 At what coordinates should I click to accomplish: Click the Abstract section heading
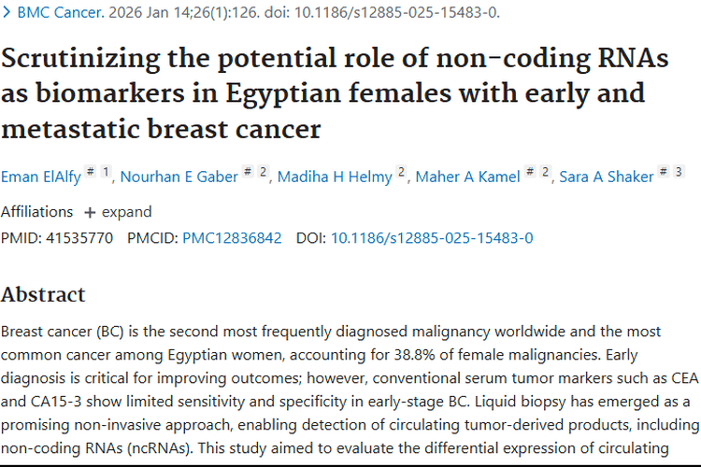click(x=43, y=294)
